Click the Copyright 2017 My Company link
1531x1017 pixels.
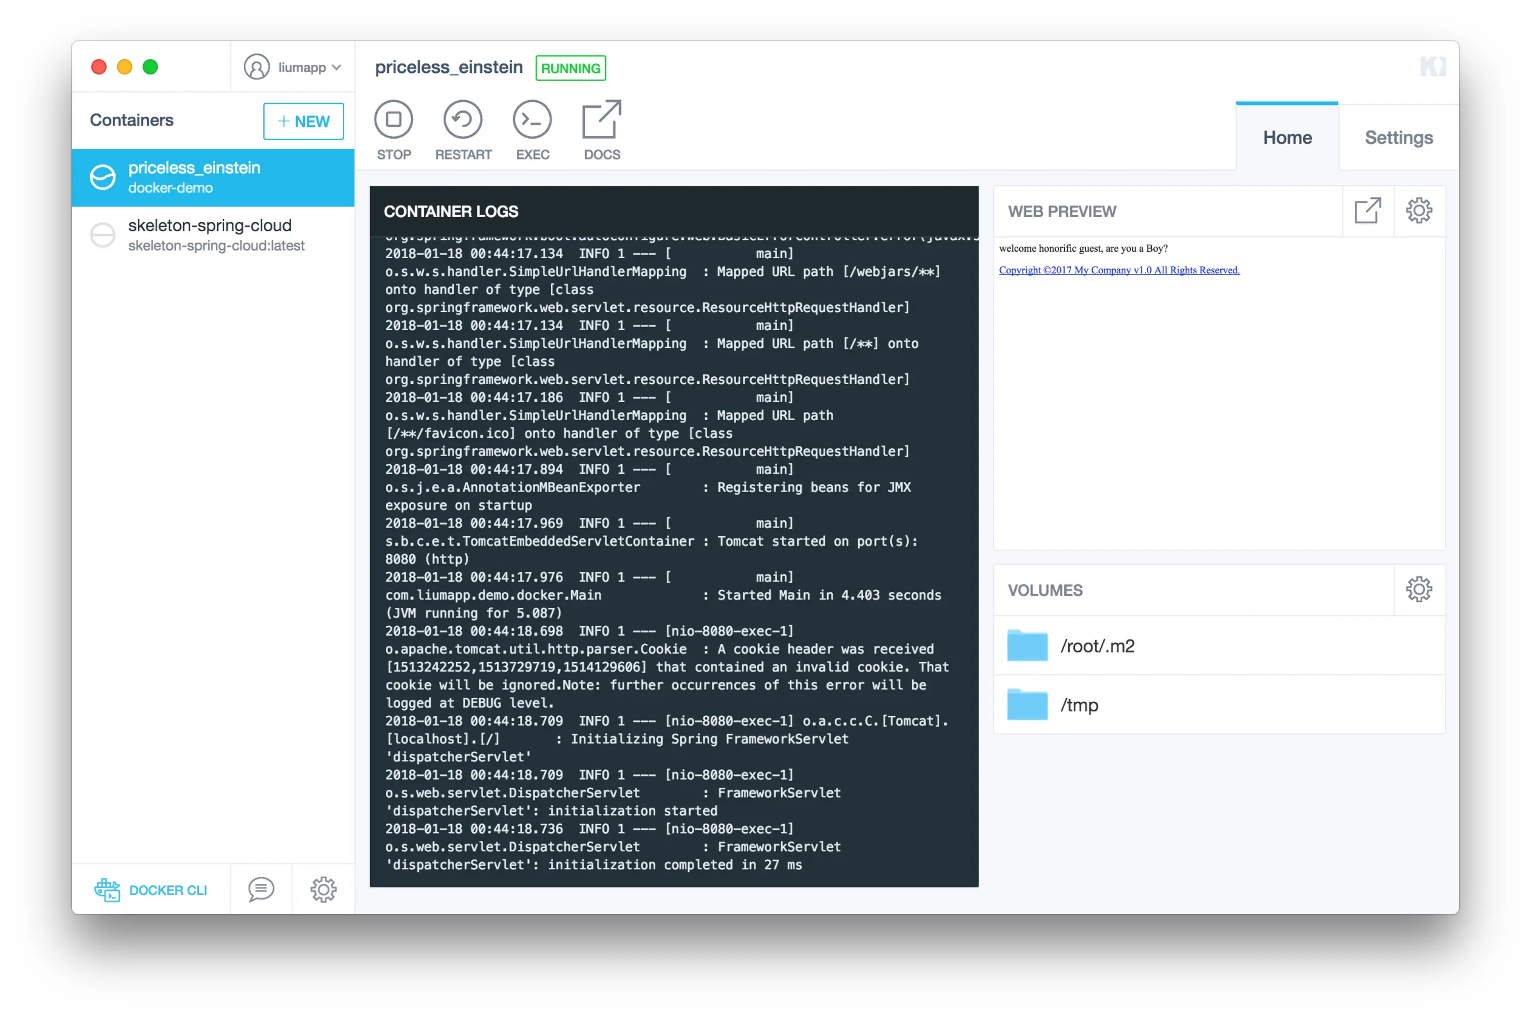click(1118, 270)
